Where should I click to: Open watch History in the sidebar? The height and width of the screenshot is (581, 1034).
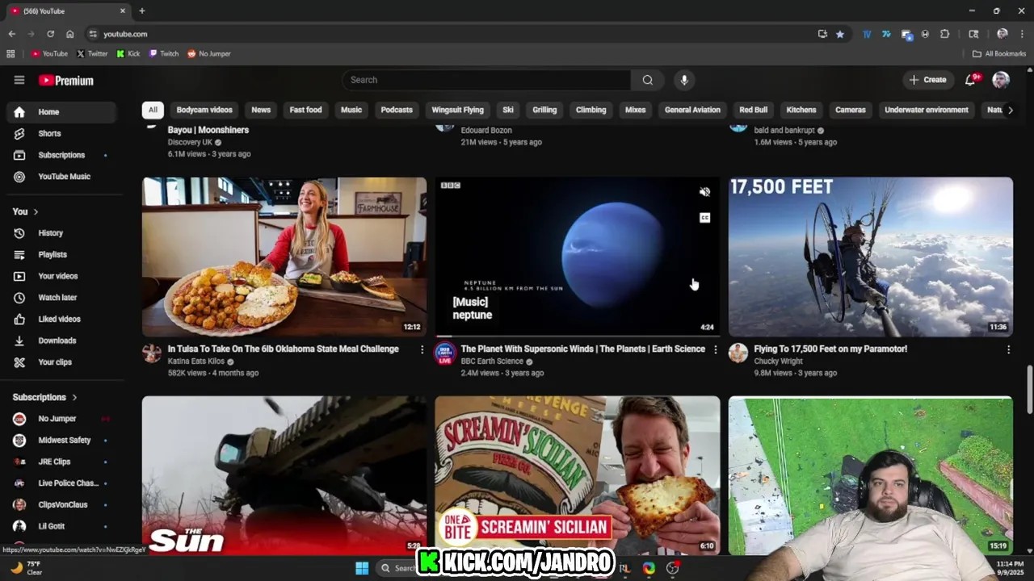pyautogui.click(x=61, y=232)
